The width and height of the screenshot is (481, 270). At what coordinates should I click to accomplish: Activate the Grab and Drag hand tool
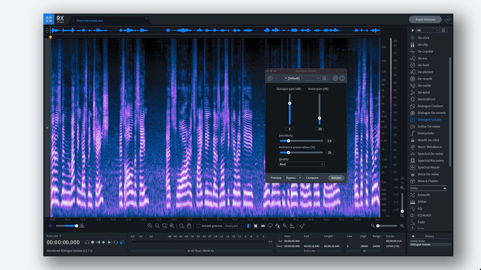pos(189,226)
